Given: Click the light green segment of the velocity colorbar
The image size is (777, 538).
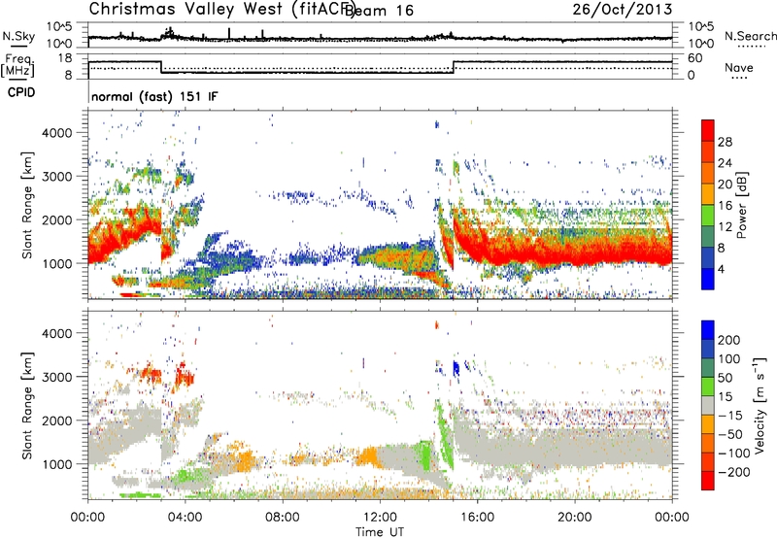Looking at the screenshot, I should [x=708, y=387].
